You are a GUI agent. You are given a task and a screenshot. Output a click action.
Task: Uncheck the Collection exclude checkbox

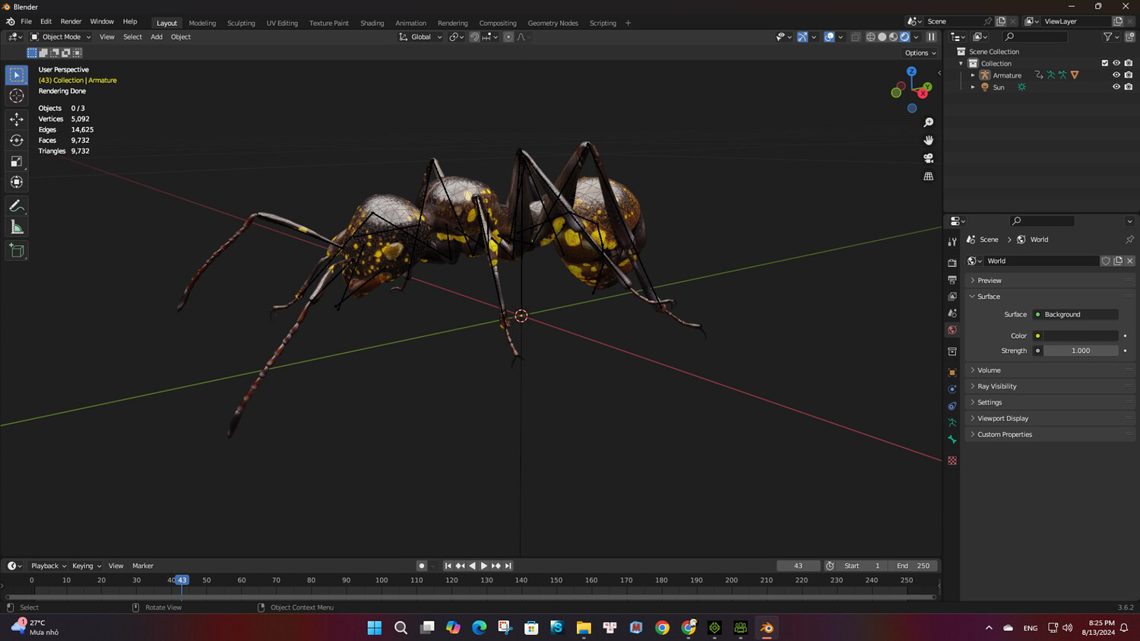pyautogui.click(x=1104, y=63)
